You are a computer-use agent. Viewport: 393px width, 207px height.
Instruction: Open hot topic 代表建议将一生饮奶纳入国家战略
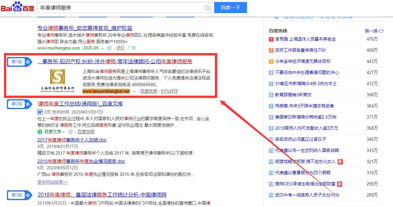(x=307, y=150)
